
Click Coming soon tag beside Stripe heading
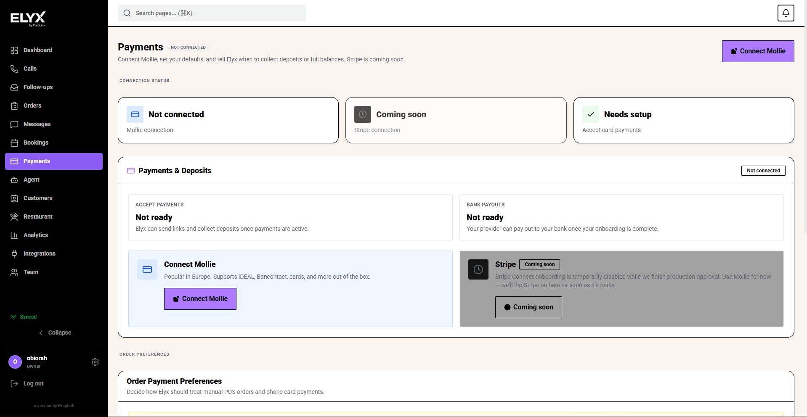pos(539,264)
